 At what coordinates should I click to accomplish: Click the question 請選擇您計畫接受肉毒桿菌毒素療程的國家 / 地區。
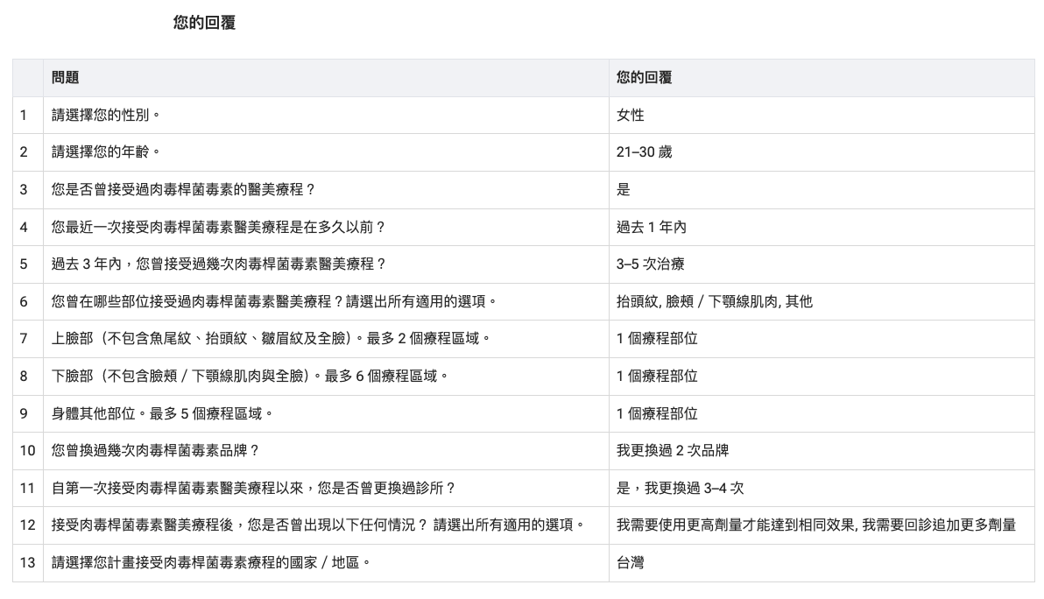[212, 562]
